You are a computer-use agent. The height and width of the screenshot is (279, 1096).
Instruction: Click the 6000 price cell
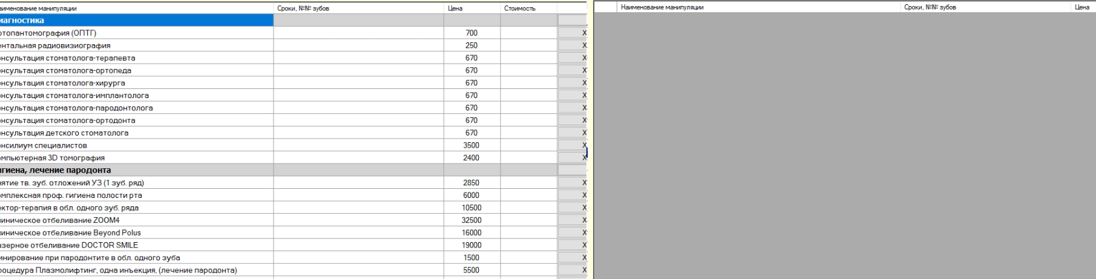coord(471,195)
